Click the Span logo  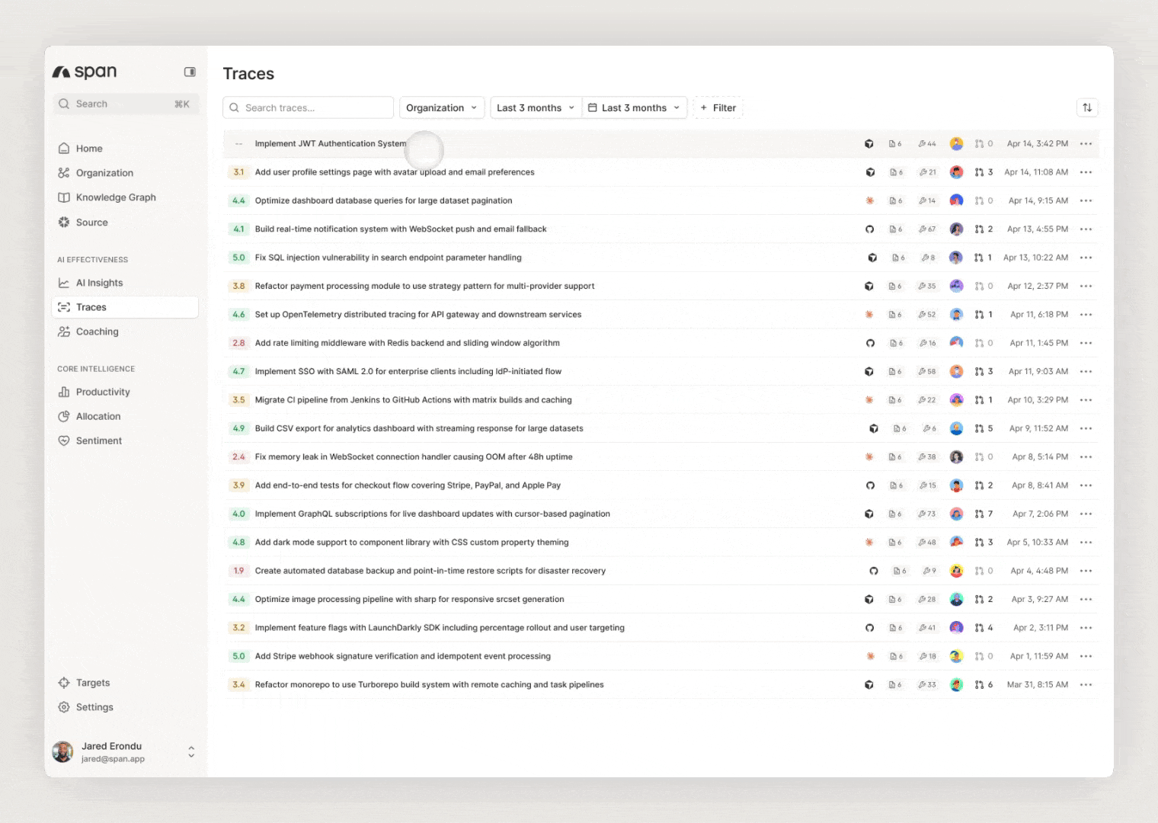point(85,72)
